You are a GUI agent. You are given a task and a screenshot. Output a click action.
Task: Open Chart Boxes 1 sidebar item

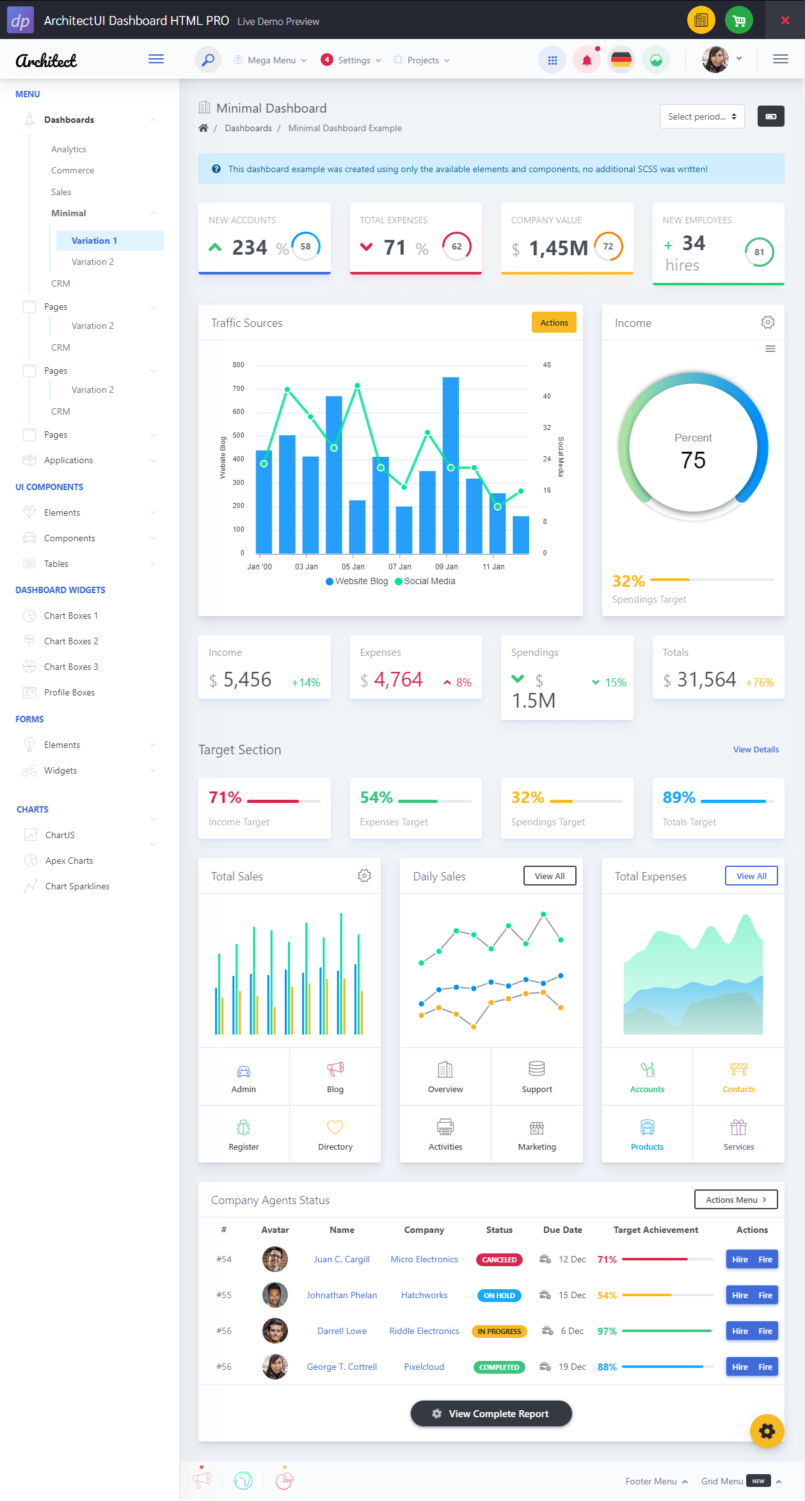(x=71, y=615)
